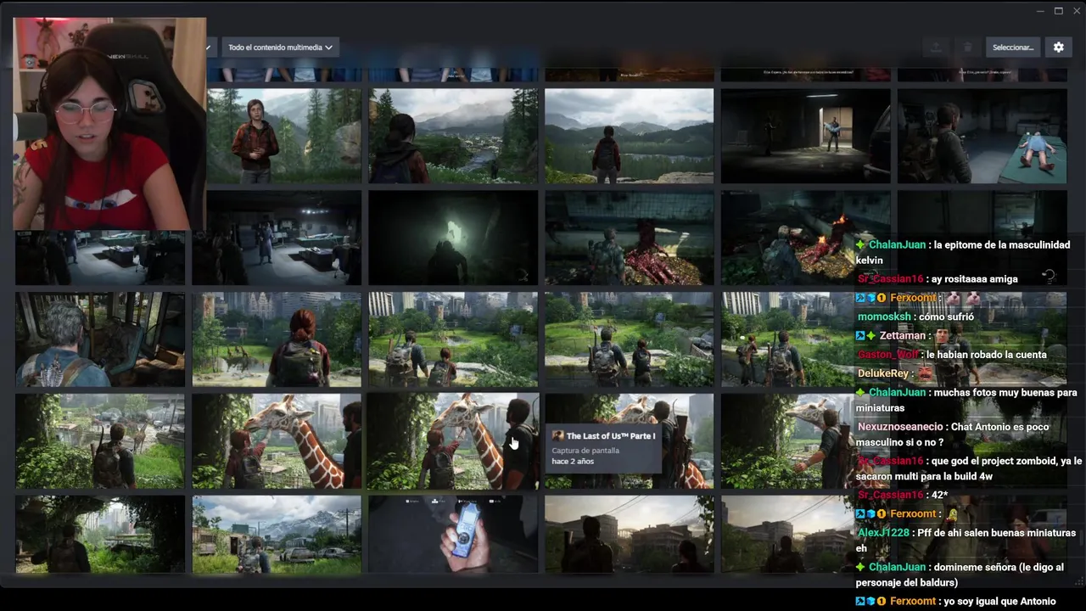Open thumbnail of snowy mountains with abandoned cars

click(277, 535)
